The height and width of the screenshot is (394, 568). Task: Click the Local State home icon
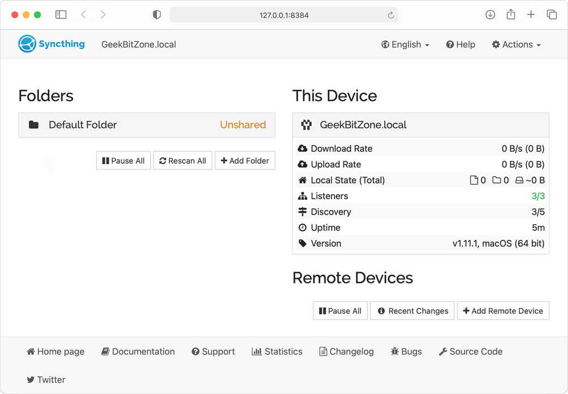click(x=302, y=180)
